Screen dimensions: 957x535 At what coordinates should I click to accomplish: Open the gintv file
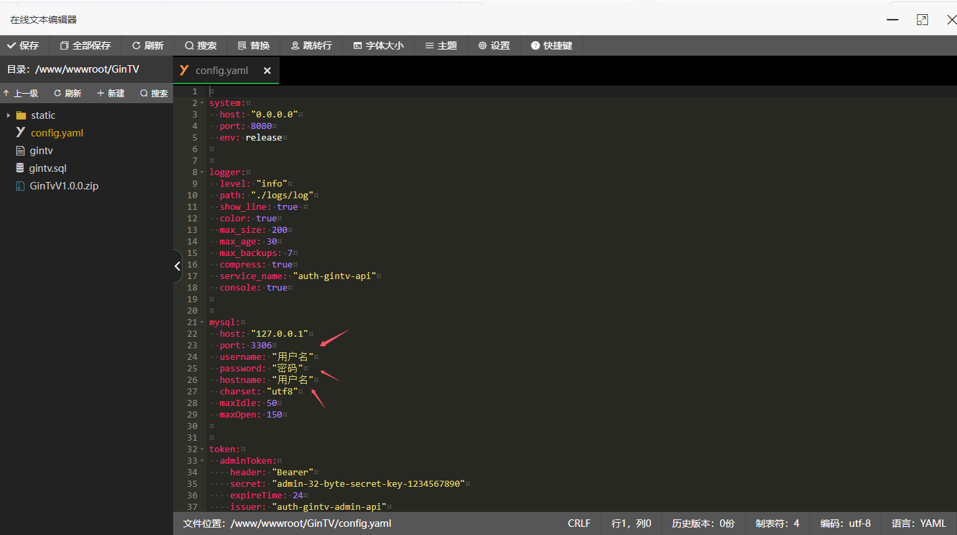coord(41,151)
